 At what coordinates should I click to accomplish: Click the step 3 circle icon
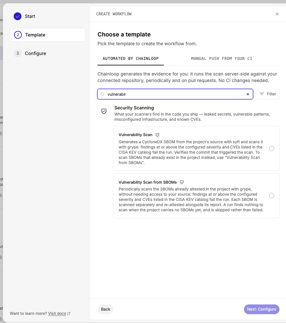pos(18,53)
